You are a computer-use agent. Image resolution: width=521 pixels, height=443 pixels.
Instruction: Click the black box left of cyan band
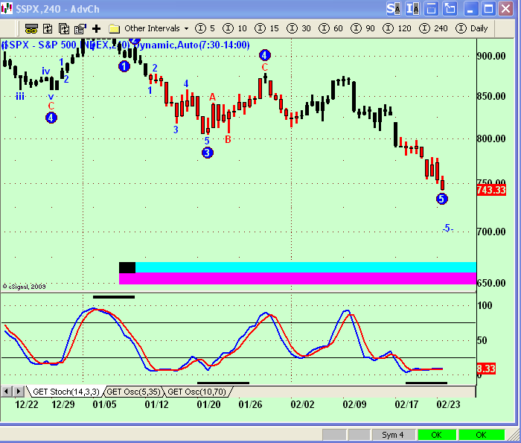127,267
